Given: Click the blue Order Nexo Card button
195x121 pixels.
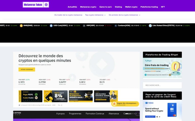Looking at the screenshot, I should point(150,117).
